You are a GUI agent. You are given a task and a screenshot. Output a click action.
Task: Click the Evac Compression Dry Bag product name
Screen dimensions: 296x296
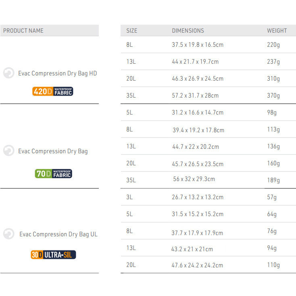[x=53, y=151]
